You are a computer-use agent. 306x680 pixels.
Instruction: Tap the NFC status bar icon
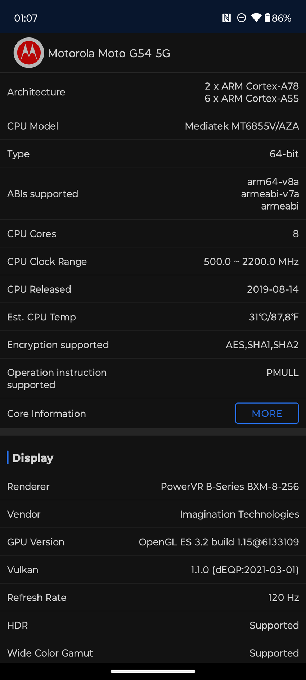(x=226, y=18)
